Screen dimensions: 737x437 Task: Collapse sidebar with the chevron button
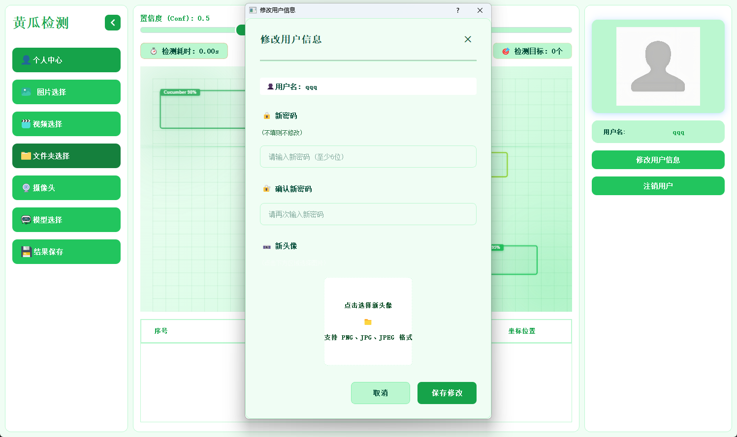pyautogui.click(x=113, y=23)
